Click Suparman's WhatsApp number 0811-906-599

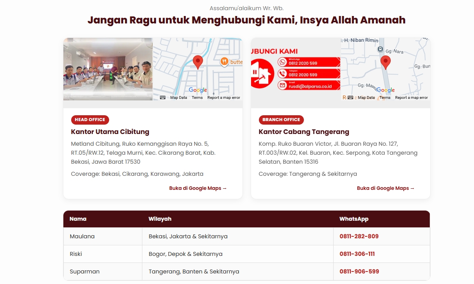point(359,271)
